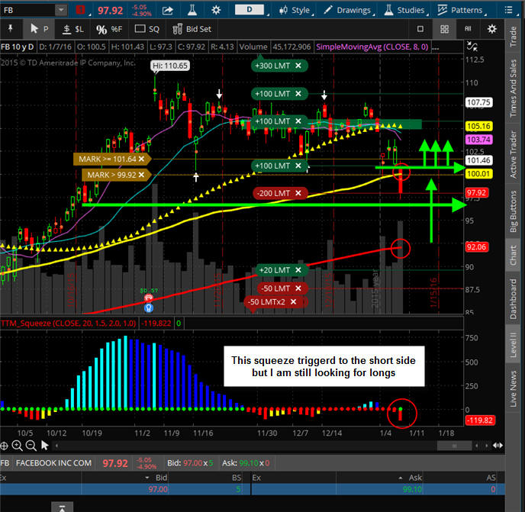Screen dimensions: 525x512
Task: Click the All toggle button
Action: coord(468,29)
